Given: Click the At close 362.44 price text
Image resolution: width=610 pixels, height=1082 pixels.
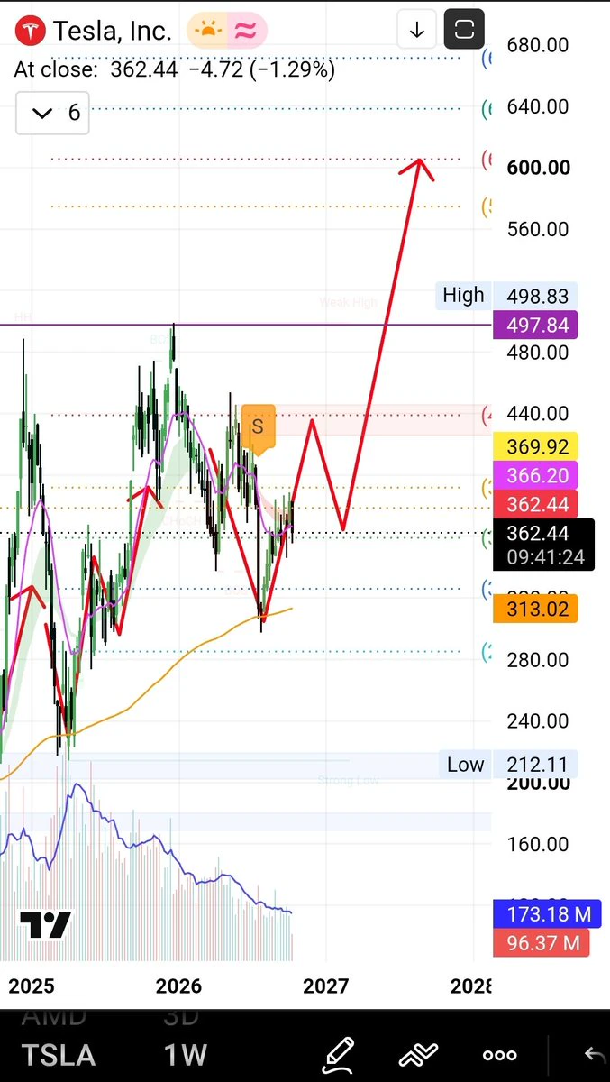Looking at the screenshot, I should point(175,70).
